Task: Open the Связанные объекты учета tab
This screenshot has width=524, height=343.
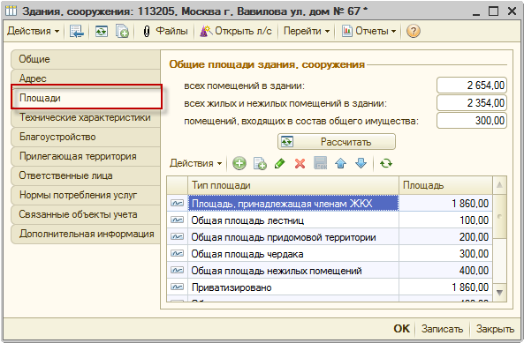Action: (86, 214)
